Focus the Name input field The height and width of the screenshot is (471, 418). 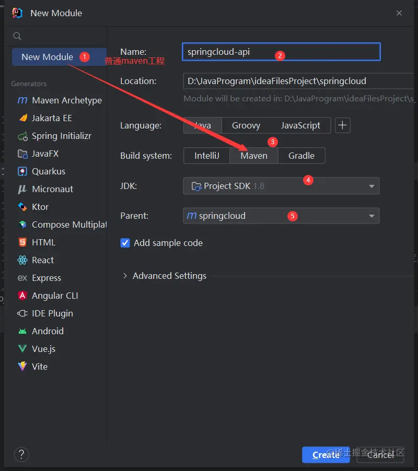pos(281,52)
